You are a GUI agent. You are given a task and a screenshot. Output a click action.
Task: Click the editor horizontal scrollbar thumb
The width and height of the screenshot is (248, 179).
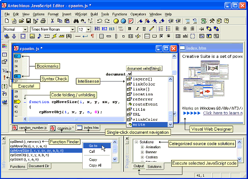pyautogui.click(x=76, y=119)
